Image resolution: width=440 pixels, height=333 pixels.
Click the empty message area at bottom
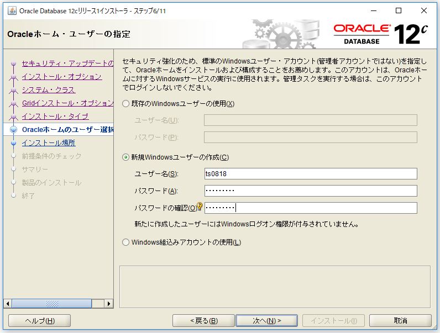(x=275, y=287)
